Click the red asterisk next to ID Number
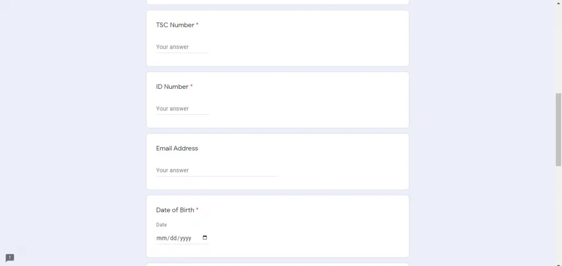 [192, 86]
